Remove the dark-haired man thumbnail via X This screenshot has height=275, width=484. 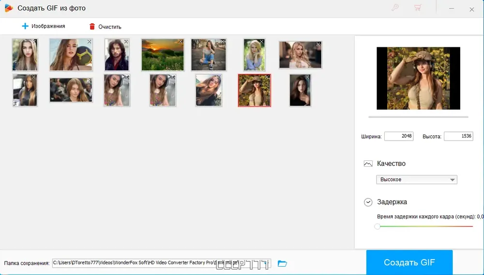pyautogui.click(x=126, y=42)
